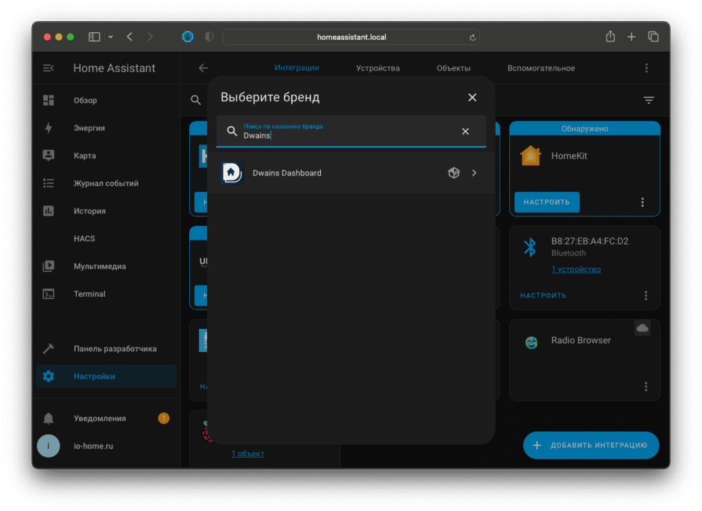Click the custom integration box icon
The image size is (702, 511).
coord(454,173)
